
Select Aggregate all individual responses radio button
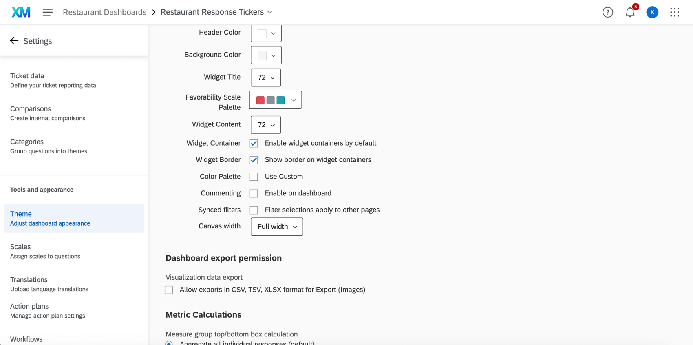point(169,343)
